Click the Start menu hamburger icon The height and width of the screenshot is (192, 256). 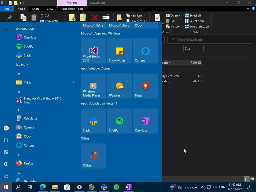[x=6, y=29]
